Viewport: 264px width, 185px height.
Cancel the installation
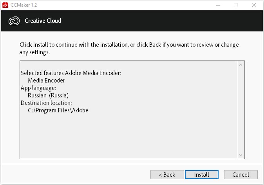240,174
